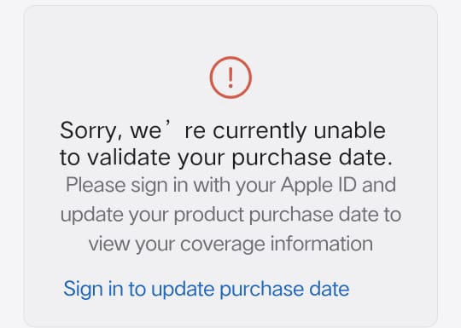Click the word 'product' in the gray description
Image resolution: width=461 pixels, height=328 pixels.
pos(209,216)
